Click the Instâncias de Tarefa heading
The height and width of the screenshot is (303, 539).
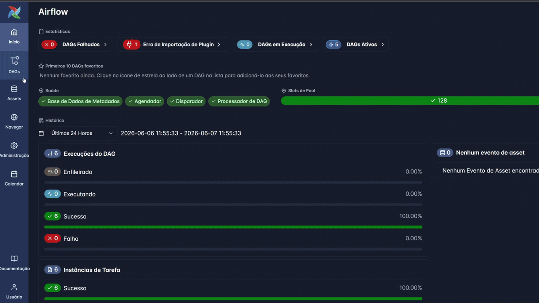pos(92,270)
